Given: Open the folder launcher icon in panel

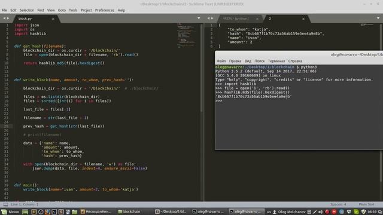Looking at the screenshot, I should coord(74,211).
